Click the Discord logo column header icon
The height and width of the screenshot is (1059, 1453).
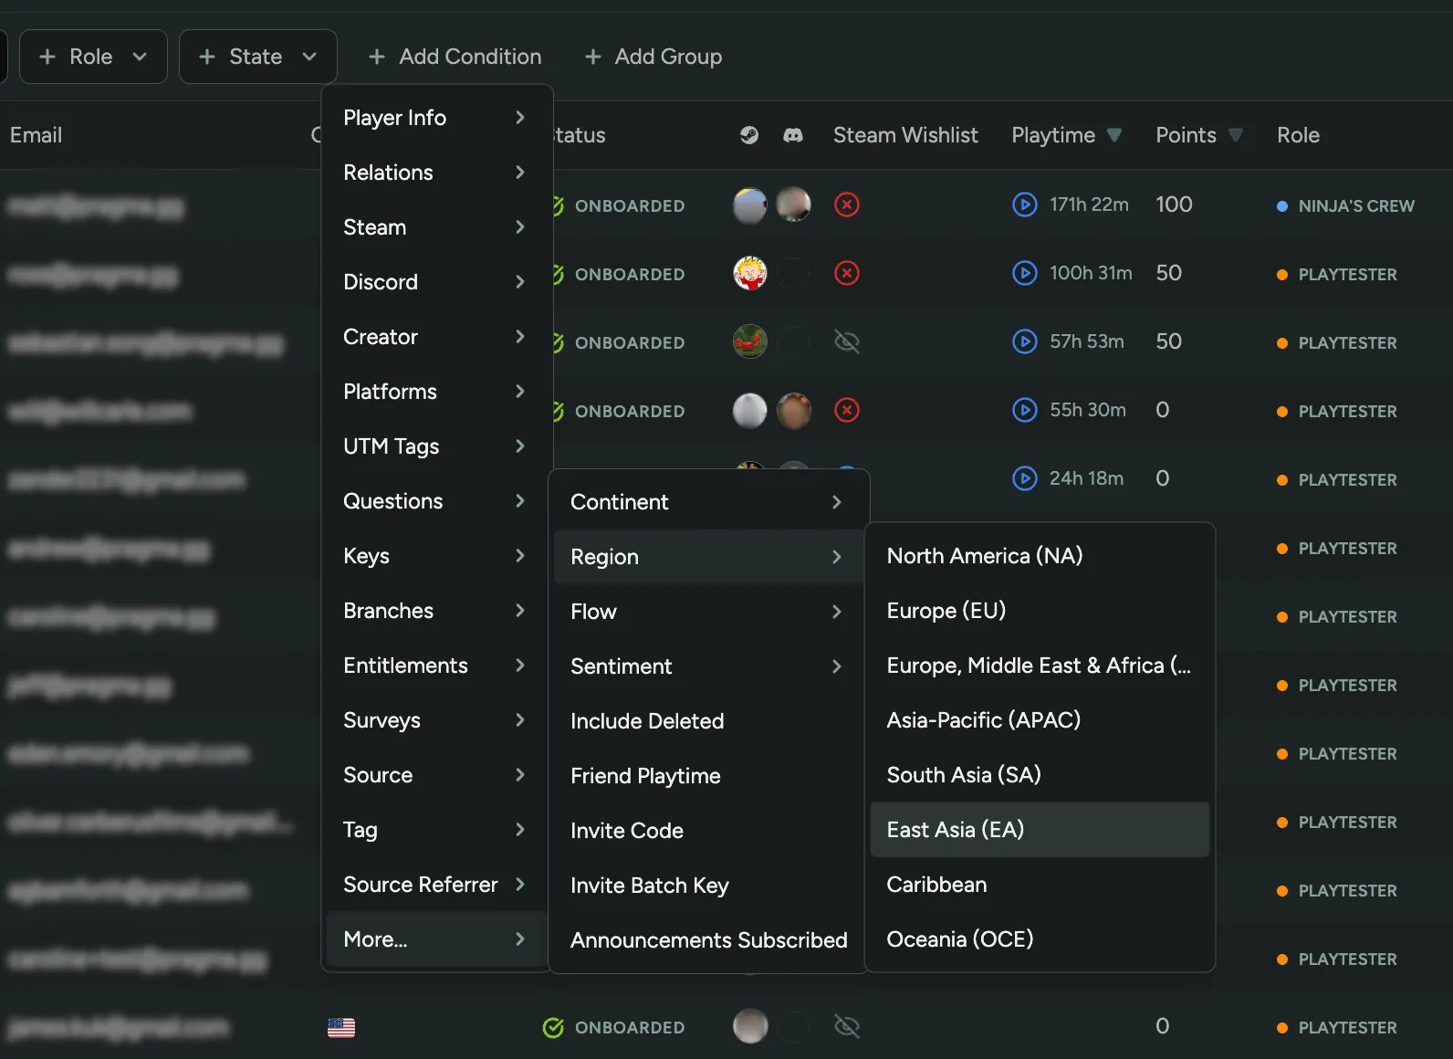(x=793, y=135)
